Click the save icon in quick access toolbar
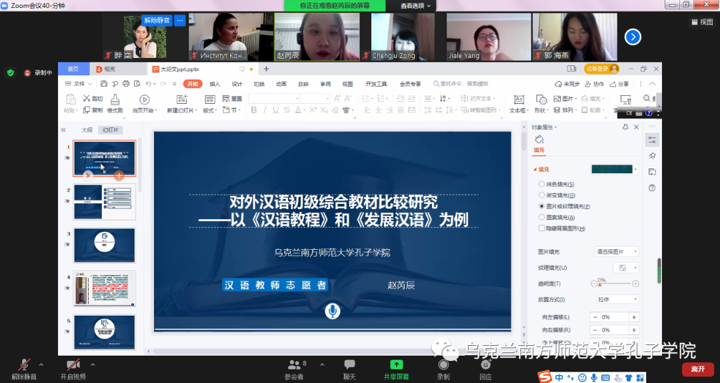The height and width of the screenshot is (383, 720). click(104, 84)
